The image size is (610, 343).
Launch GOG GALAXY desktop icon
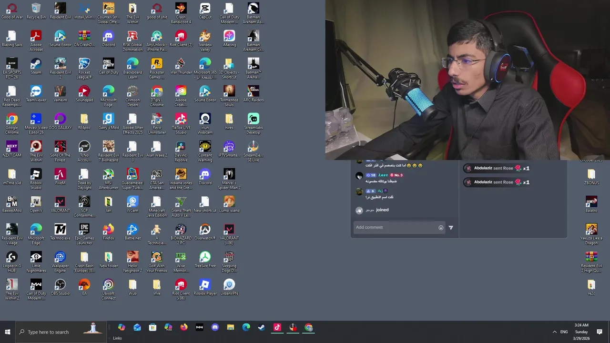point(60,122)
